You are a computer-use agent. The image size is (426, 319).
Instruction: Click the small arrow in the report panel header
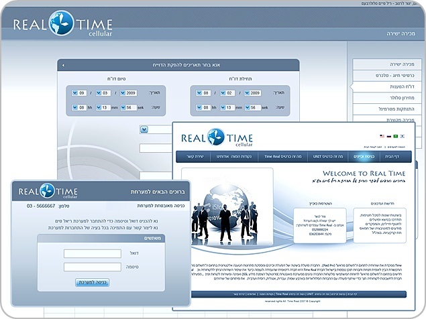[63, 65]
